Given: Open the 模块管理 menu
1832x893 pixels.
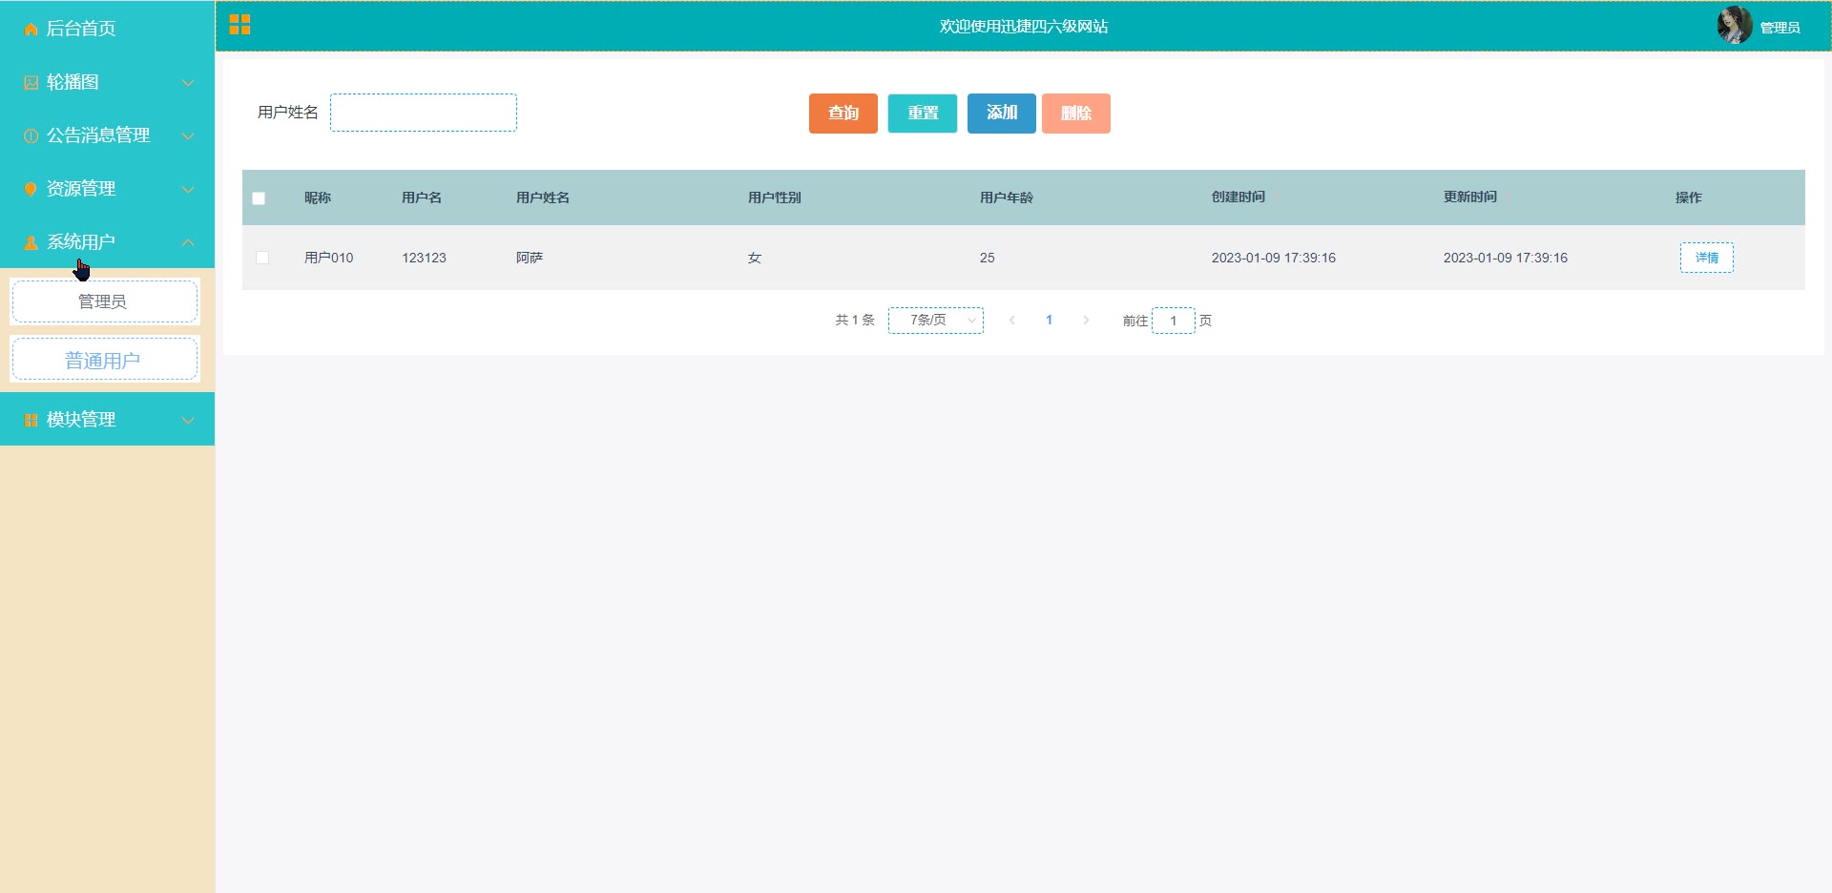Looking at the screenshot, I should click(x=107, y=419).
